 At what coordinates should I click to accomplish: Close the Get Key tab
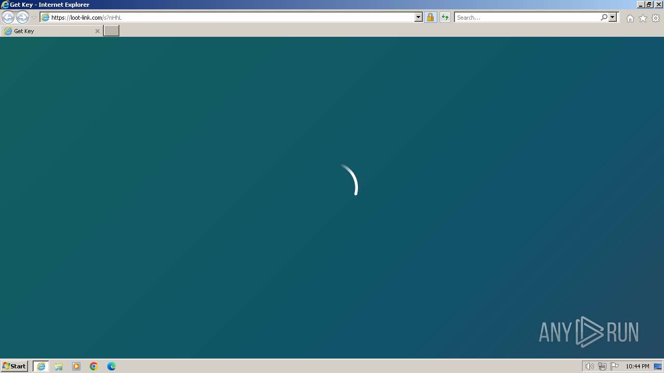pyautogui.click(x=97, y=31)
